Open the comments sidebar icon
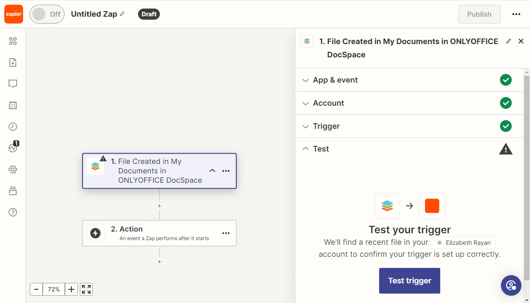530x303 pixels. [x=13, y=84]
